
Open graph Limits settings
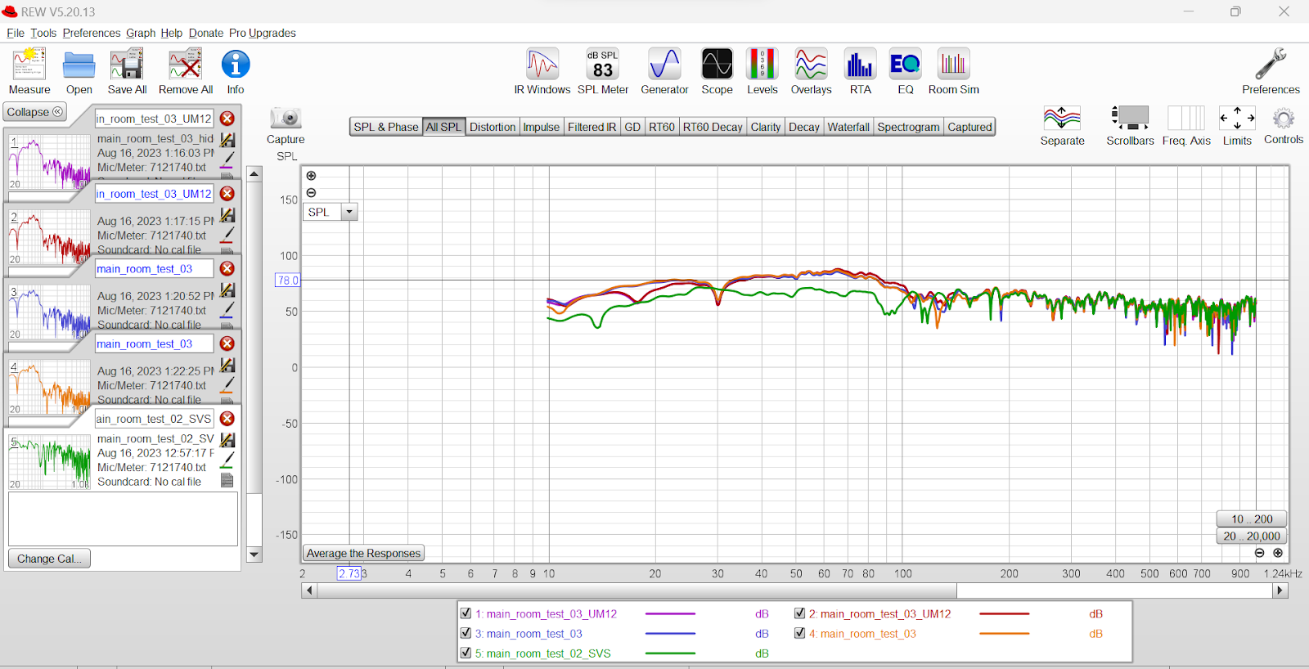pos(1236,126)
